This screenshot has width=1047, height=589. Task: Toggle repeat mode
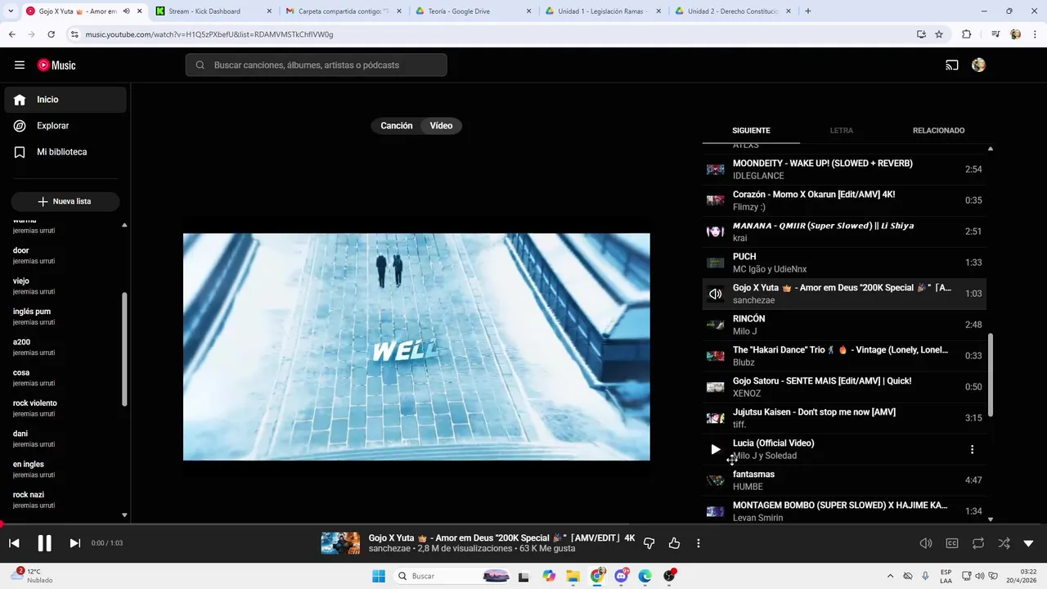tap(977, 543)
